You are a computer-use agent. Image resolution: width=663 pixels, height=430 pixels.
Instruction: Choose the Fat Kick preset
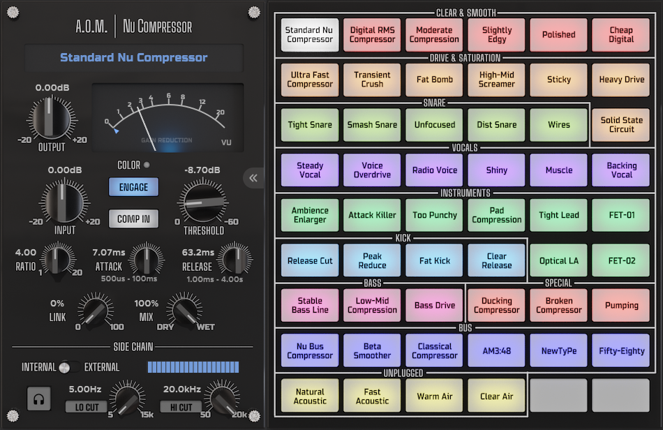click(x=434, y=260)
